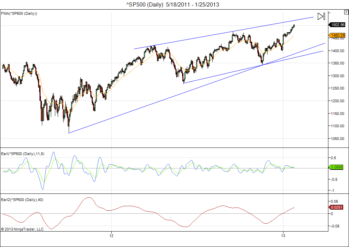
Task: Click the scroll-to-latest-bar arrow icon
Action: click(x=321, y=16)
